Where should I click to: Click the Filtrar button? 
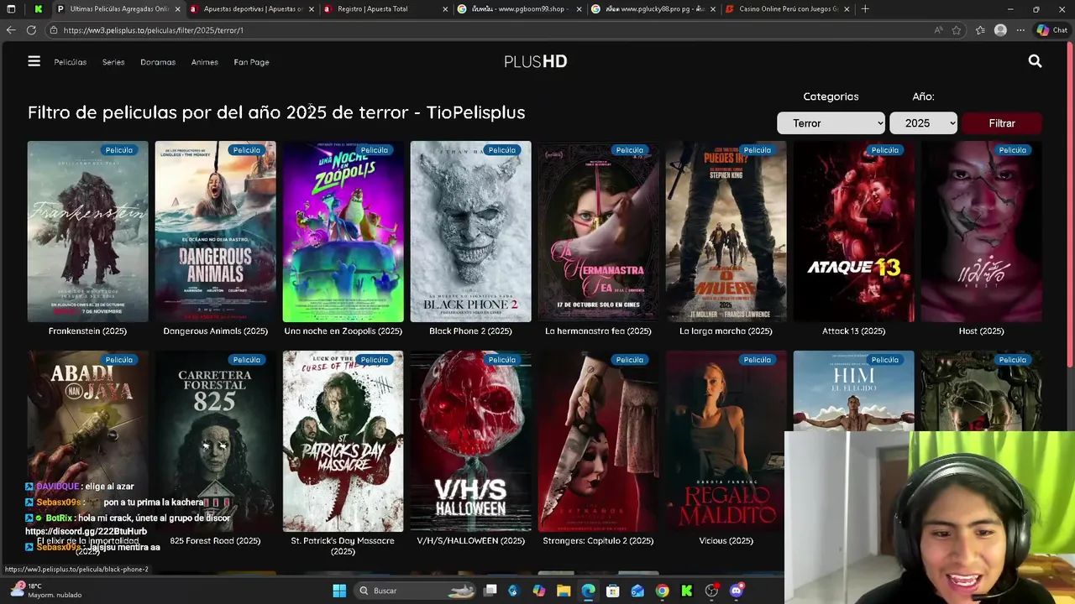click(1001, 123)
